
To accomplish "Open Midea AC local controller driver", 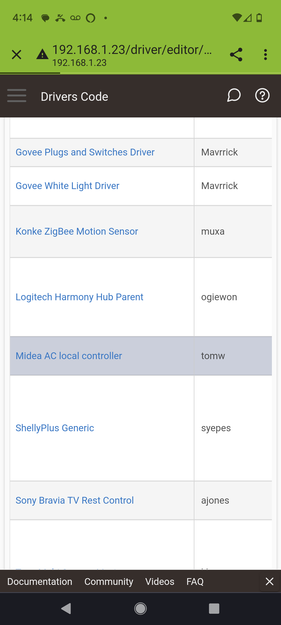I will coord(69,356).
